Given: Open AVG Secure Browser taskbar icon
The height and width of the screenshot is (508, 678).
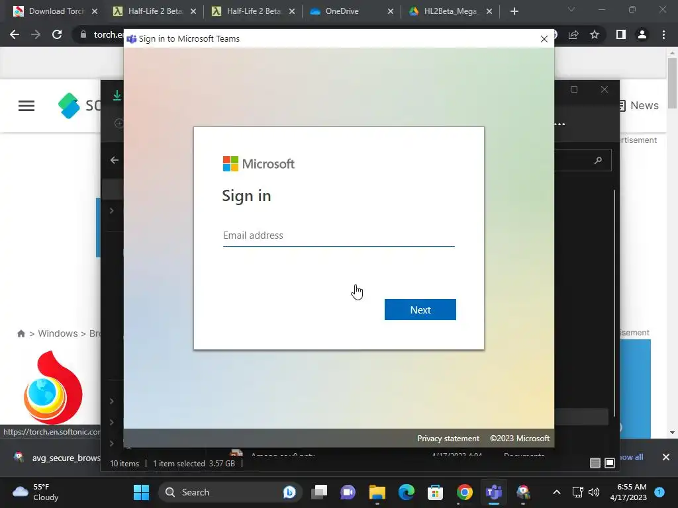Looking at the screenshot, I should click(x=523, y=492).
